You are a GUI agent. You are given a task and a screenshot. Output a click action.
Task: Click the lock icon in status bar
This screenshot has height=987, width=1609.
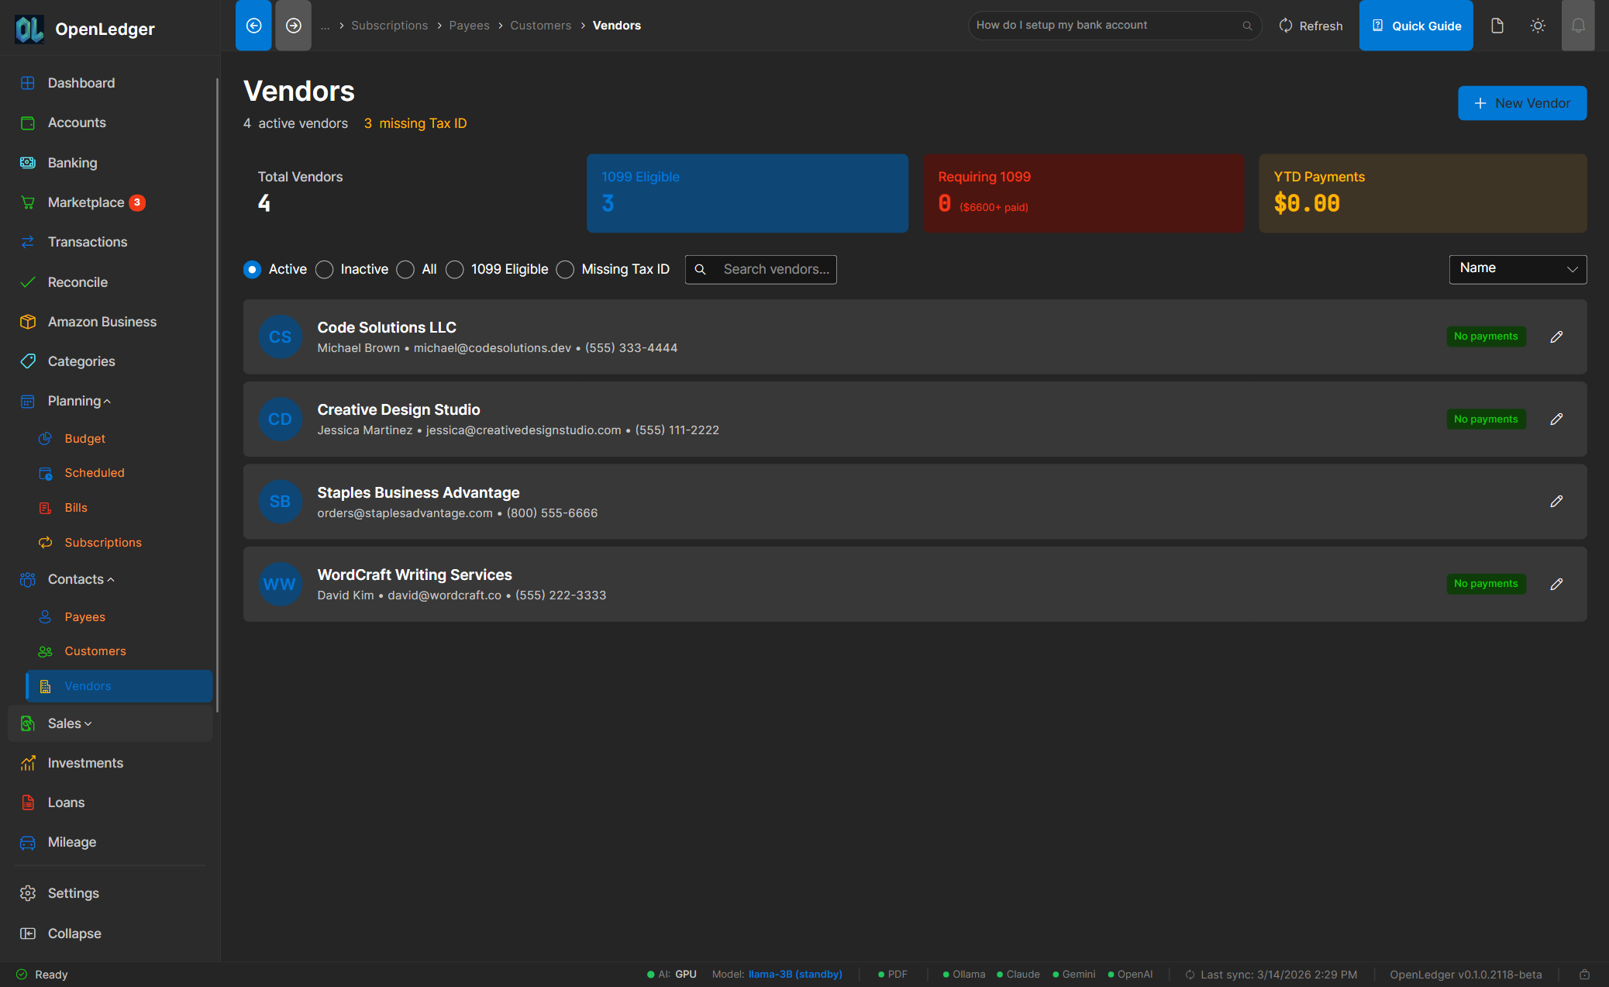tap(1584, 975)
